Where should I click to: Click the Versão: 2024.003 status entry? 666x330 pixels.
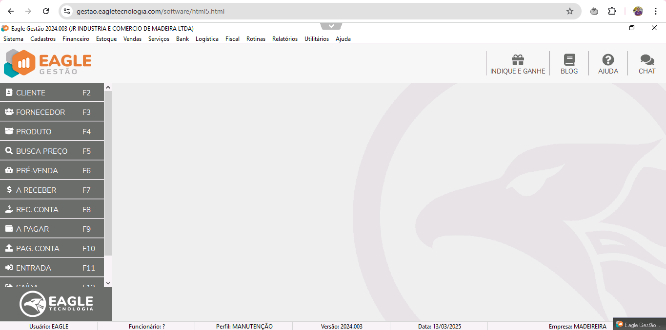342,326
